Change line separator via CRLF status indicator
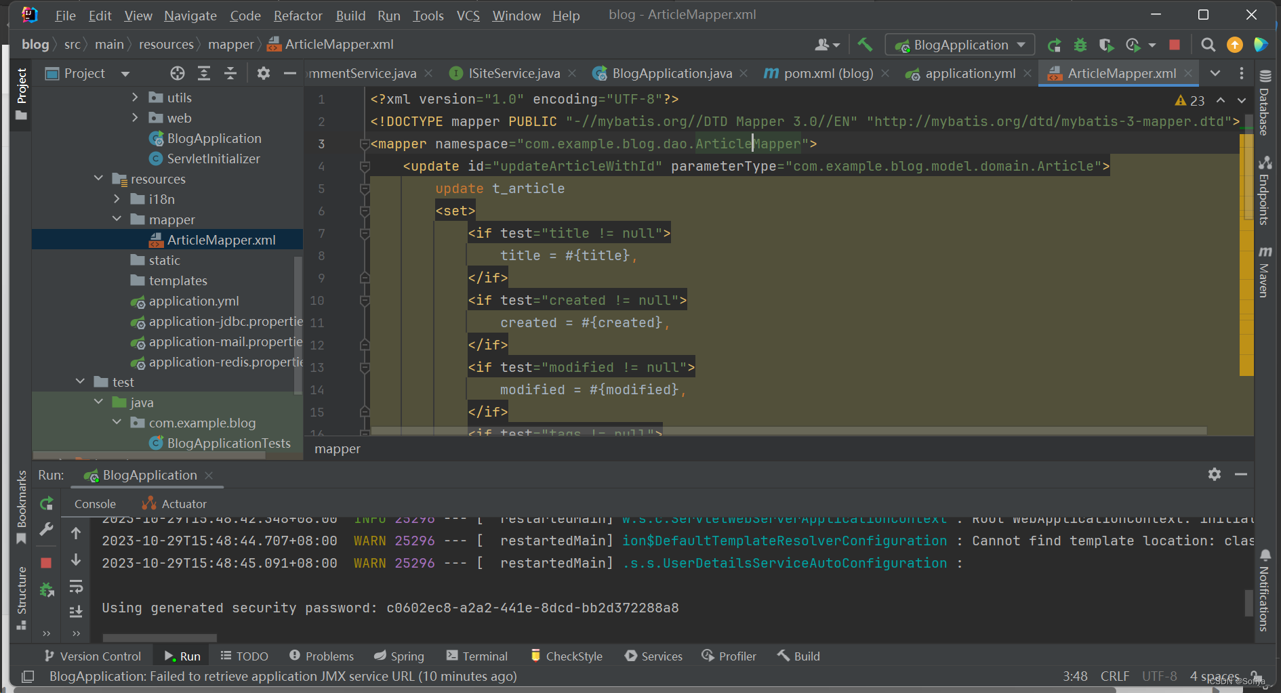1281x693 pixels. pos(1114,676)
